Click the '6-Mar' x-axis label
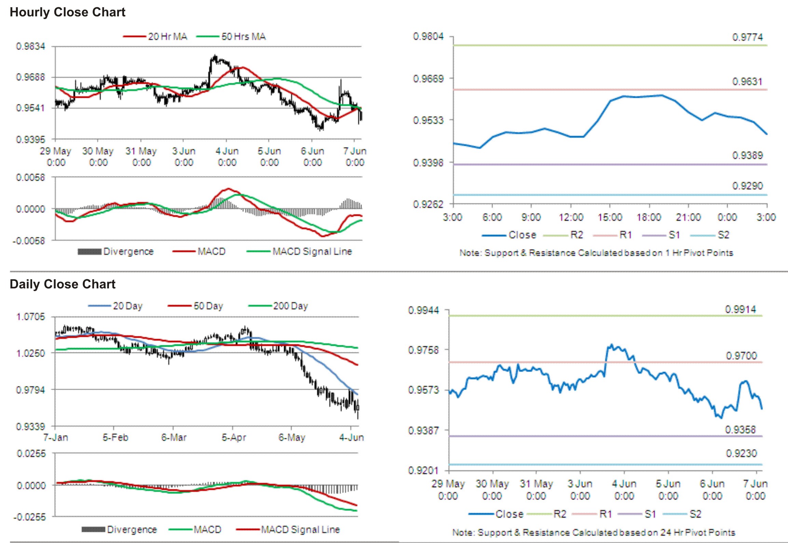 point(174,438)
